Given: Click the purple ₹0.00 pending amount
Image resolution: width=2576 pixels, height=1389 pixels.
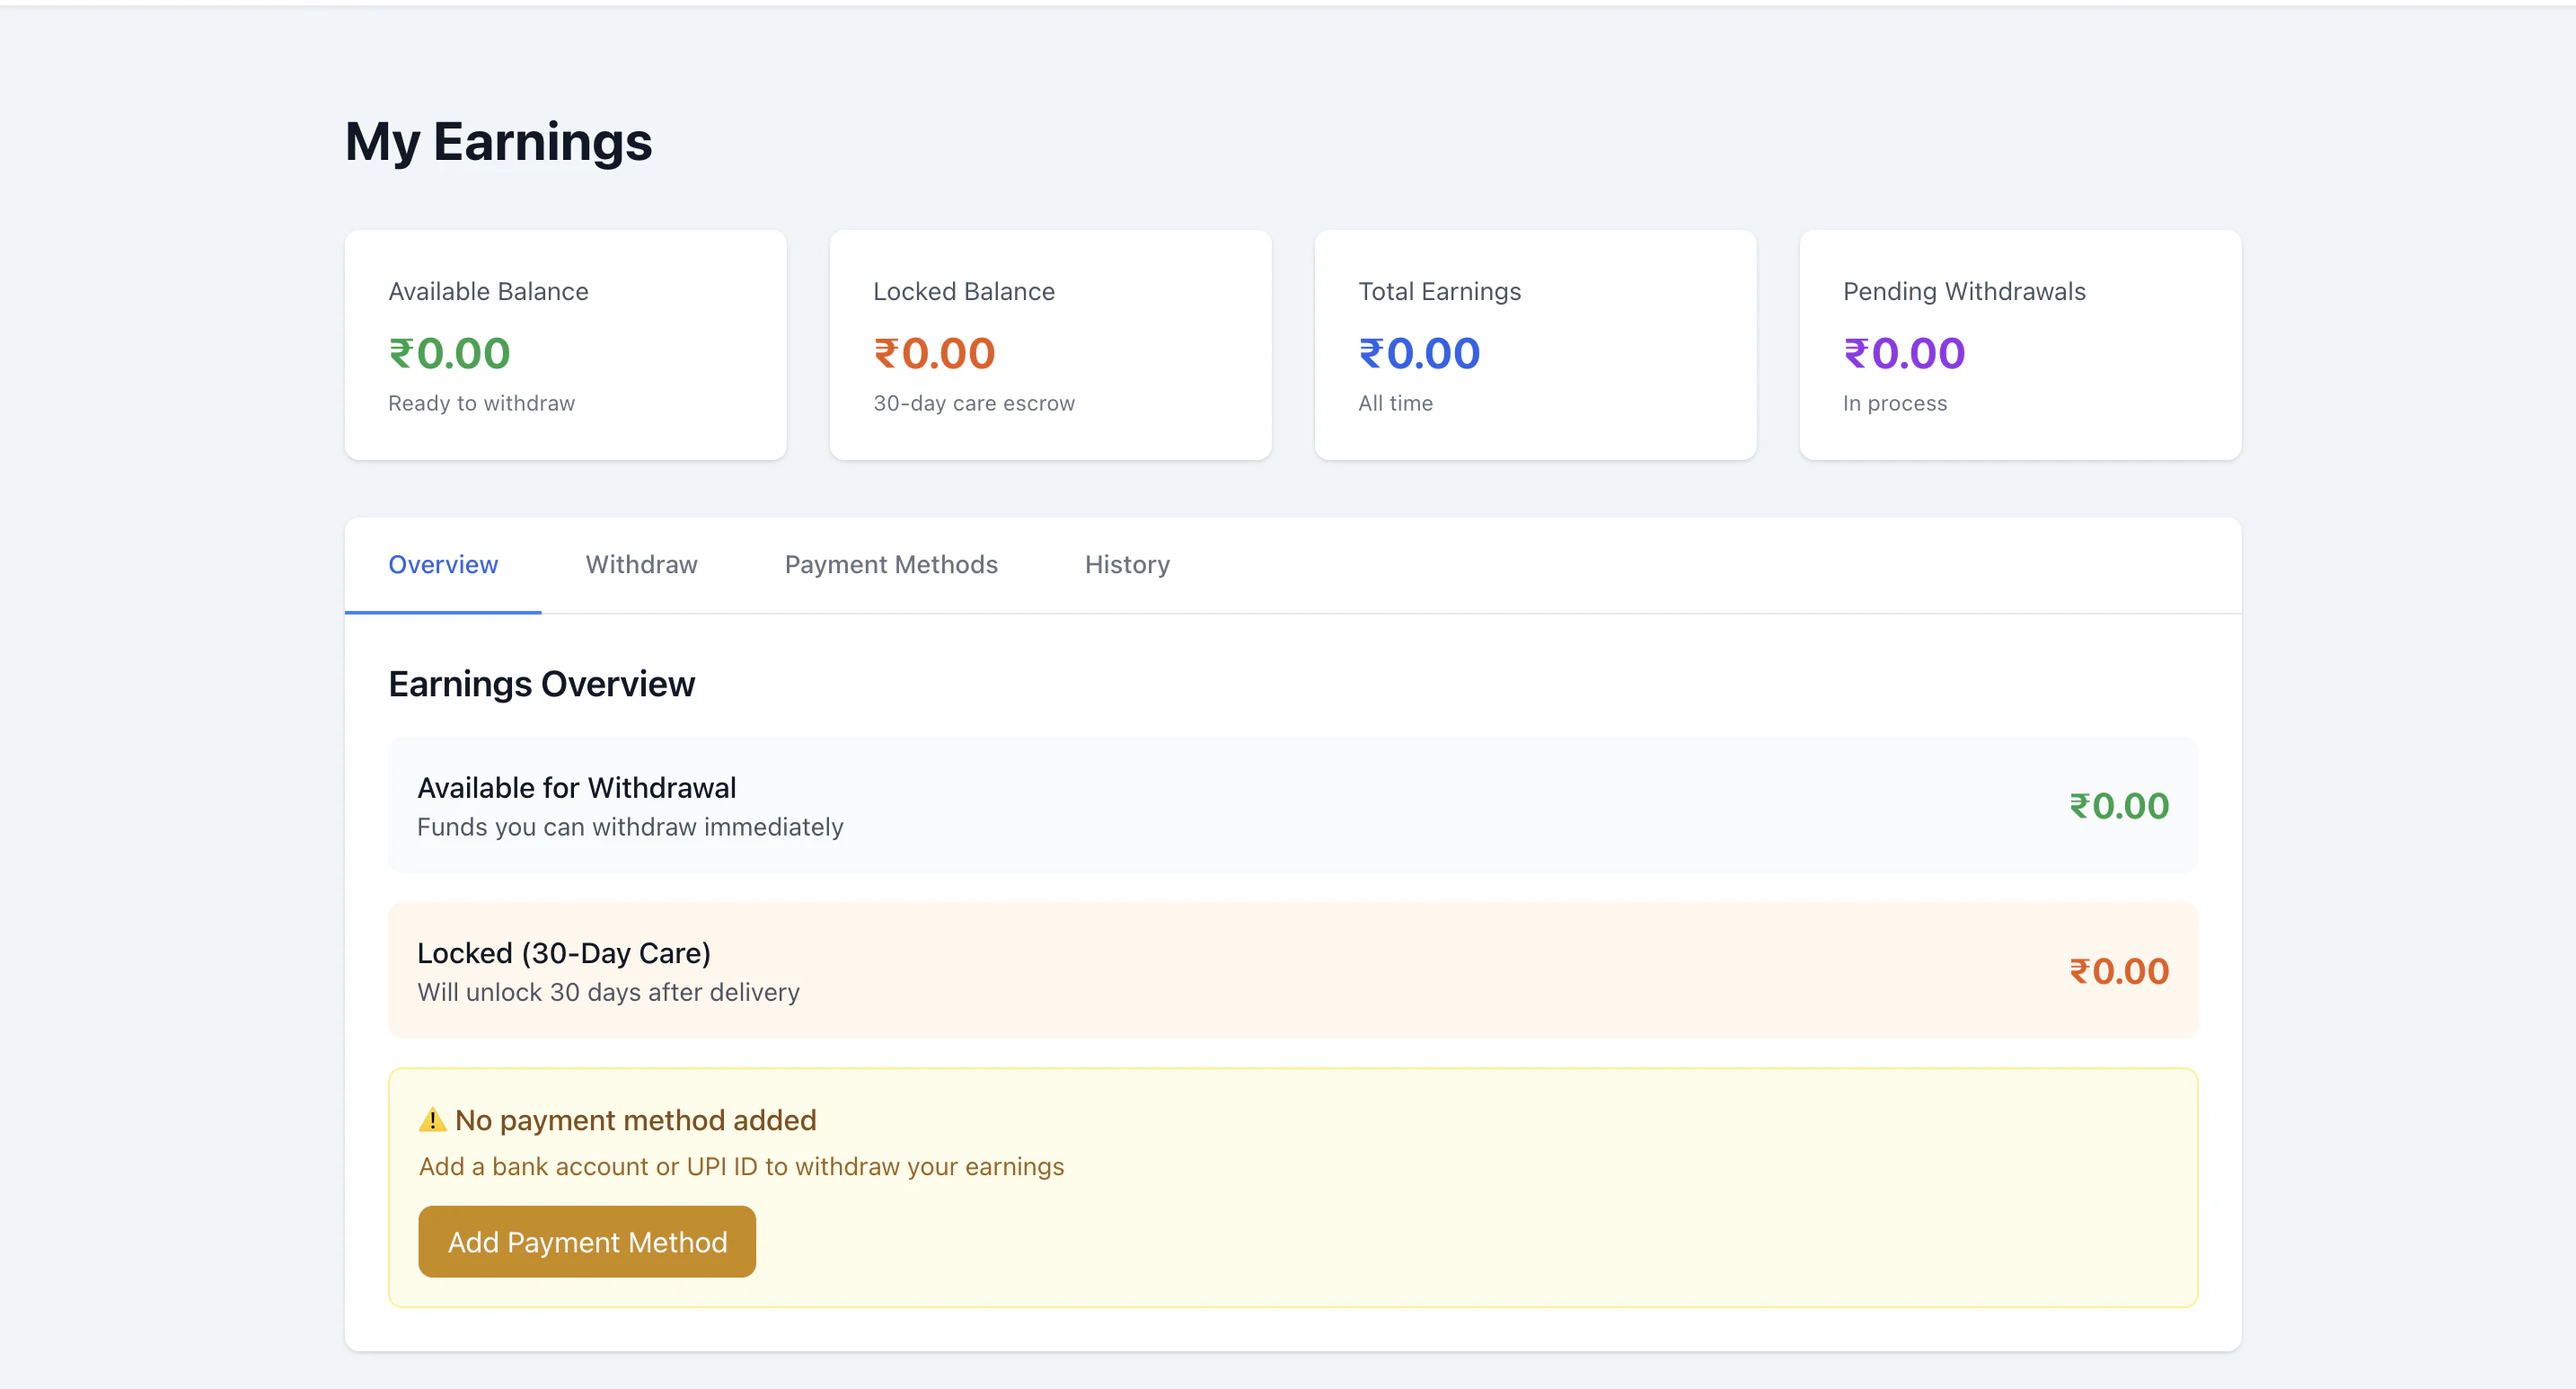Looking at the screenshot, I should (1904, 353).
